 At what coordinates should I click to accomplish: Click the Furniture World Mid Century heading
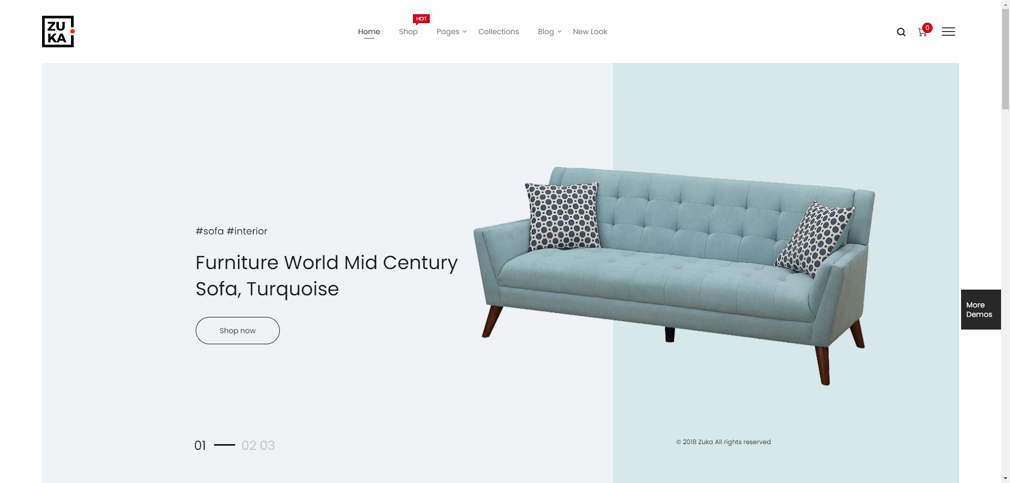coord(326,275)
